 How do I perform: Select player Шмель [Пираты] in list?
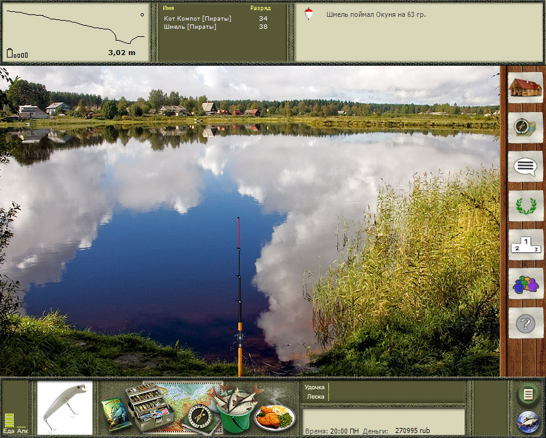click(190, 26)
